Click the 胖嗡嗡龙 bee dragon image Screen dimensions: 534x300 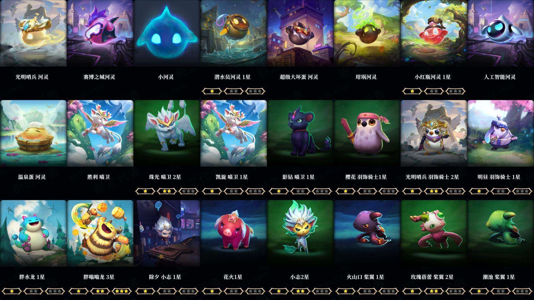100,233
